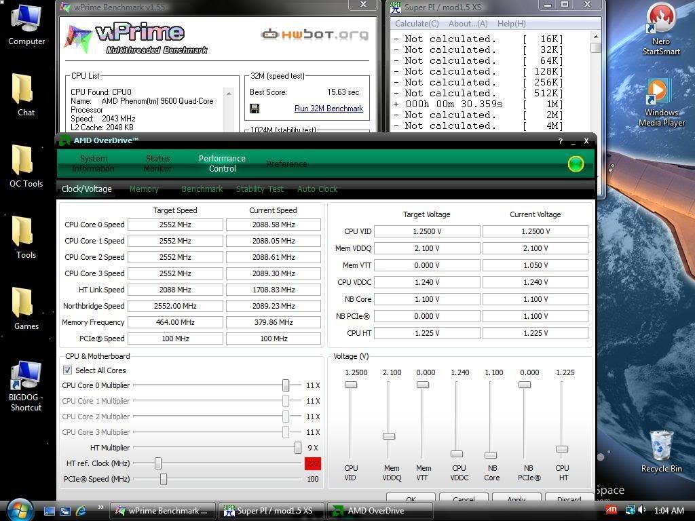Switch to Super PI / mod1.5 XS taskbar button
Screen dimensions: 695x521
271,511
